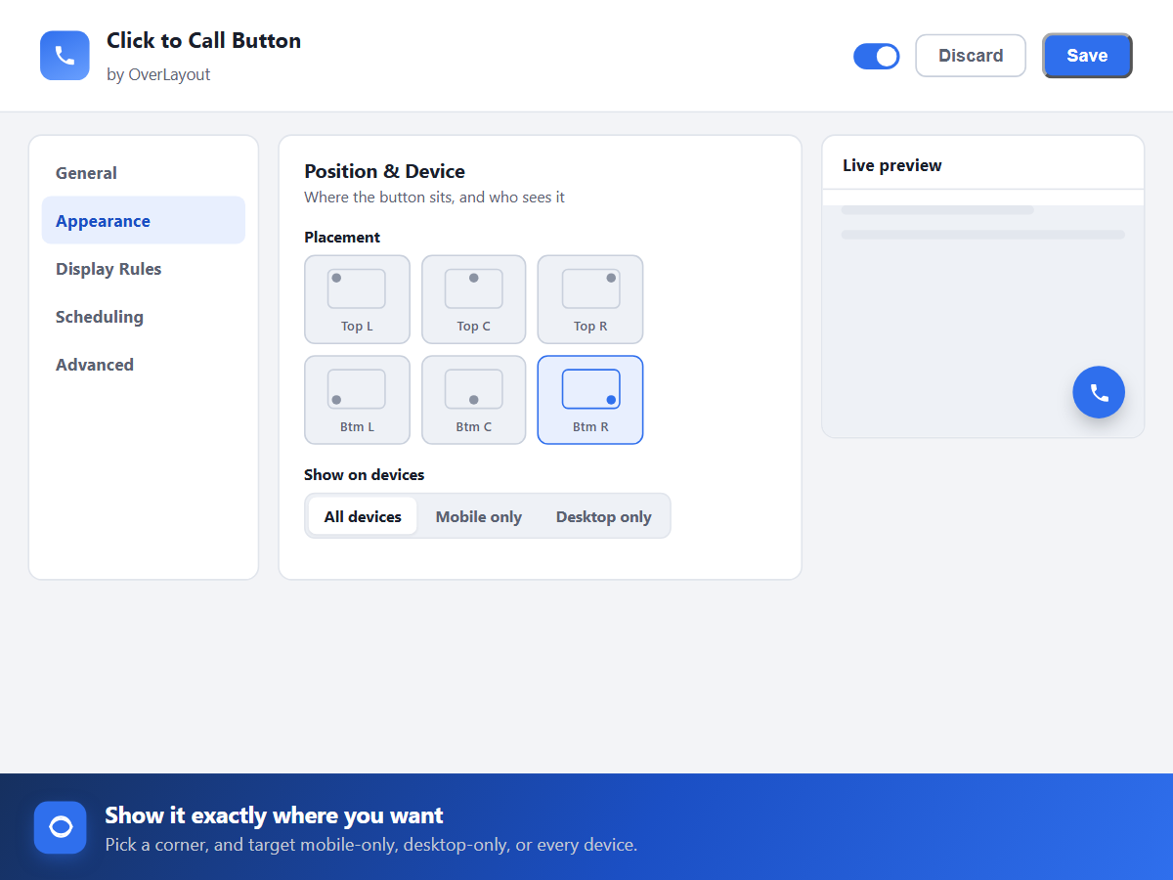Viewport: 1173px width, 880px height.
Task: Select Btm R placement tile
Action: pos(590,400)
